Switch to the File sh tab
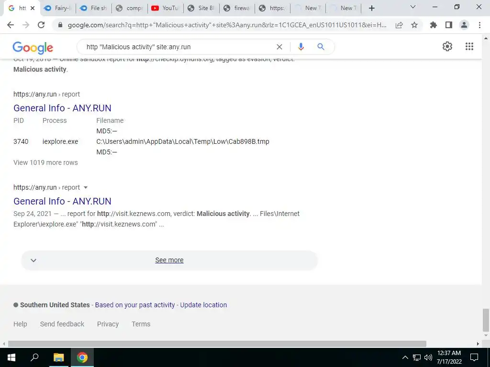 click(93, 8)
